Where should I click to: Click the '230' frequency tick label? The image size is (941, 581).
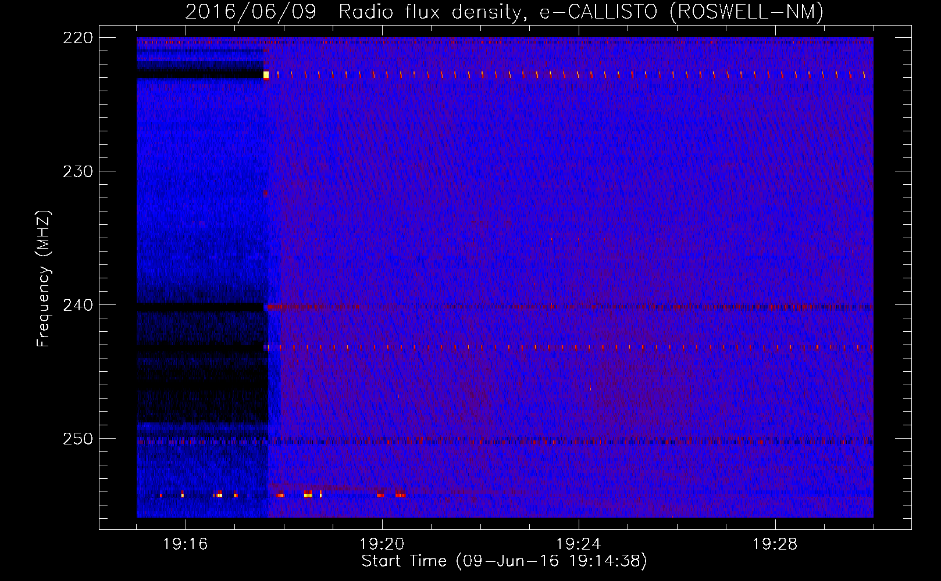click(x=78, y=171)
